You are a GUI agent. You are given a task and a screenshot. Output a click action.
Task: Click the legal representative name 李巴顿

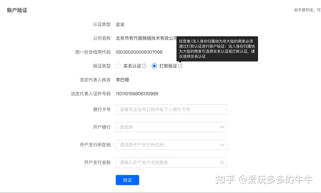point(122,80)
